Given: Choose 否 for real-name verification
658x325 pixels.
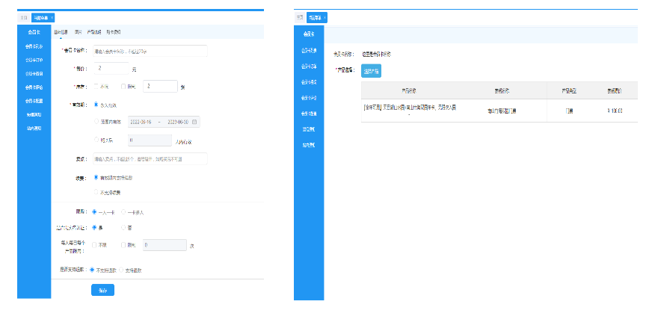Looking at the screenshot, I should (x=123, y=227).
